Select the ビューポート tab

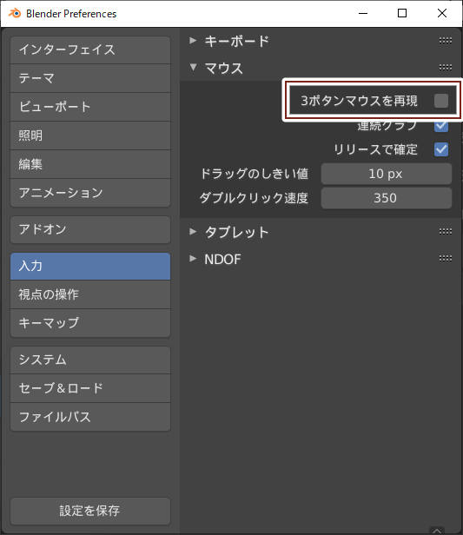(x=90, y=107)
